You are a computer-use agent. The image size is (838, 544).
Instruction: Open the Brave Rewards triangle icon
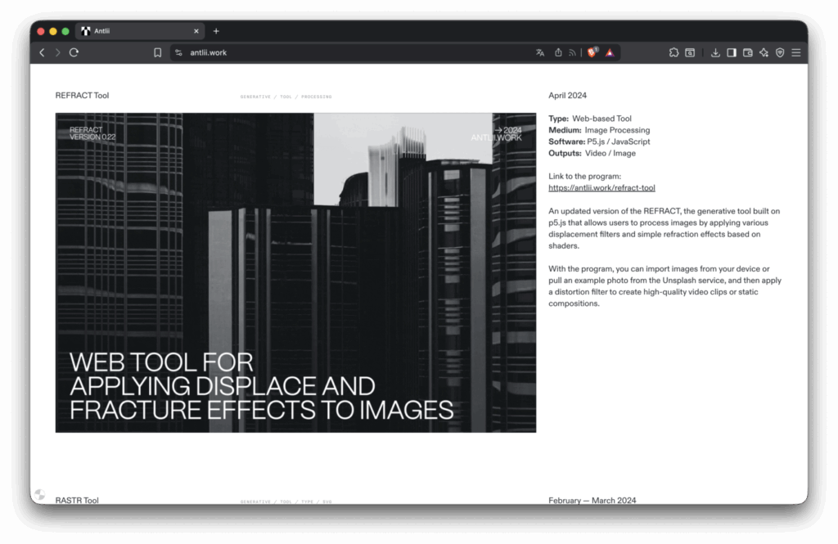[x=610, y=52]
